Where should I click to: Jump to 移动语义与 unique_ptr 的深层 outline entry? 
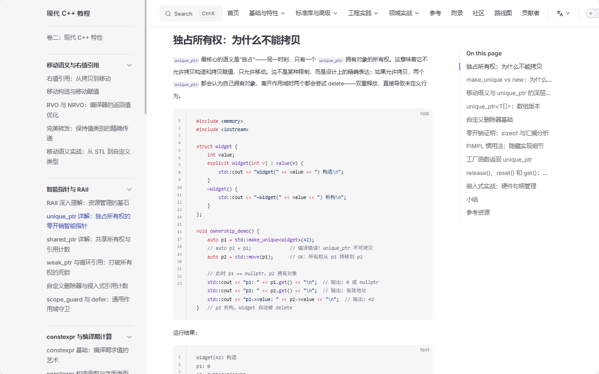point(508,93)
